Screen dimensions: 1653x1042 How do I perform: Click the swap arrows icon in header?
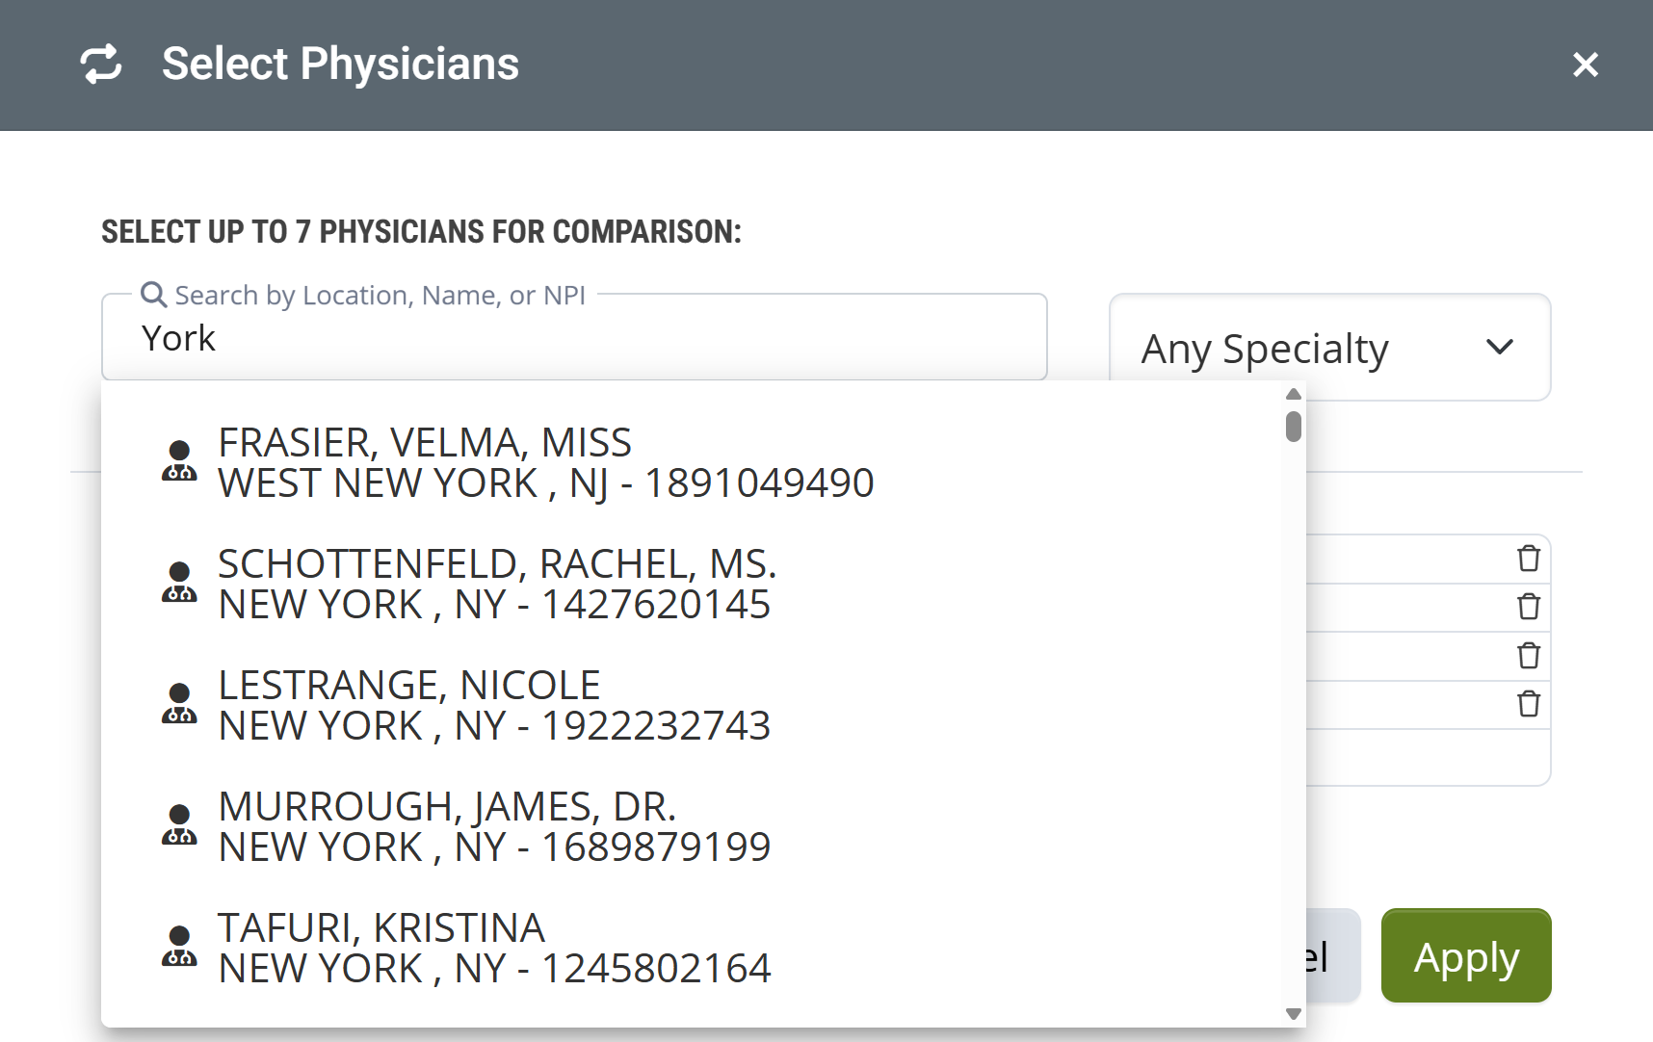[101, 65]
